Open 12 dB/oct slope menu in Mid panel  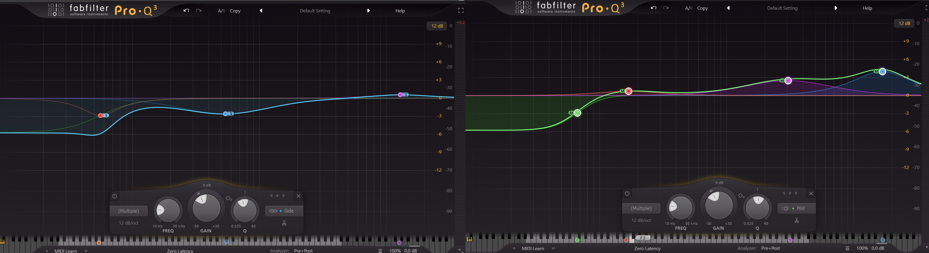pos(641,220)
